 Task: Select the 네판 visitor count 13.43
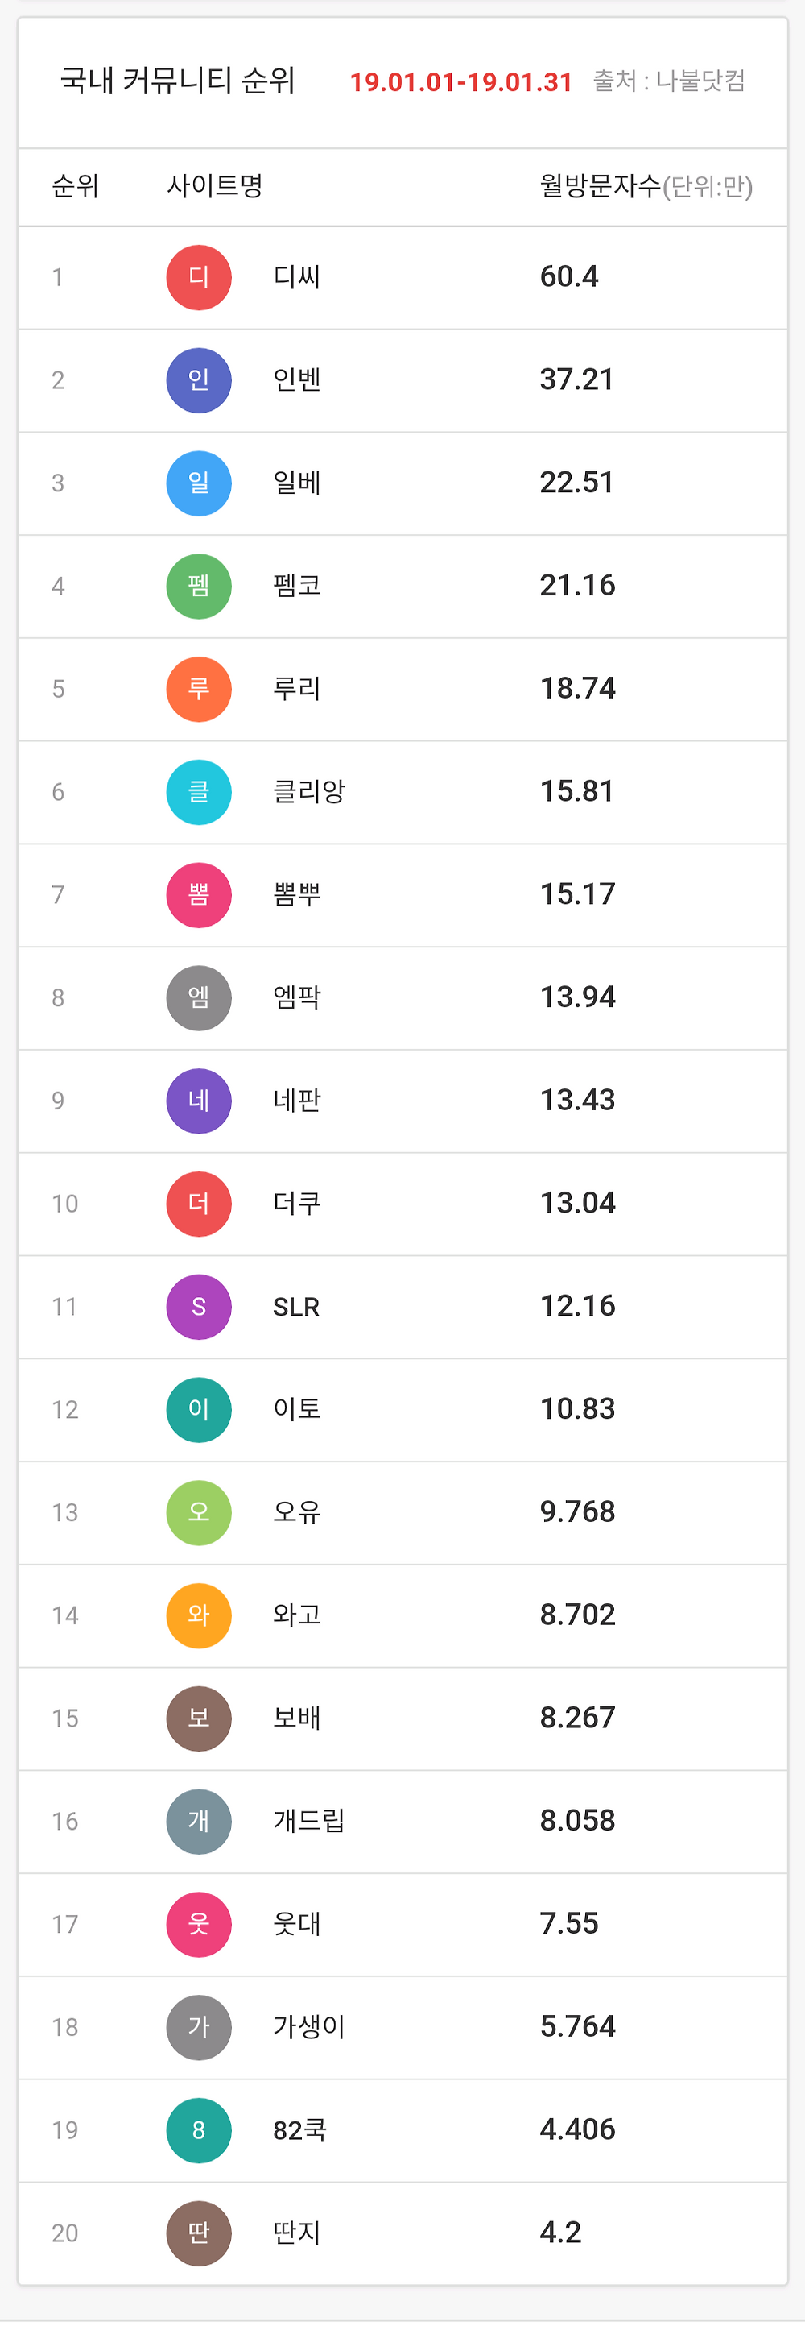[577, 1100]
